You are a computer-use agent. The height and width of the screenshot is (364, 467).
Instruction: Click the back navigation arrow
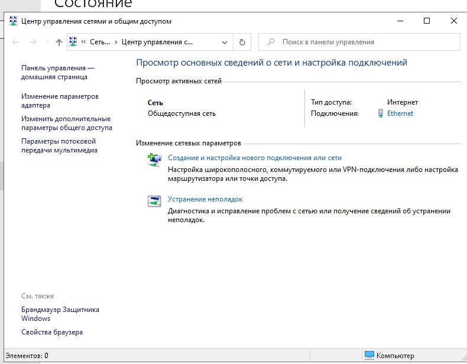tap(15, 43)
